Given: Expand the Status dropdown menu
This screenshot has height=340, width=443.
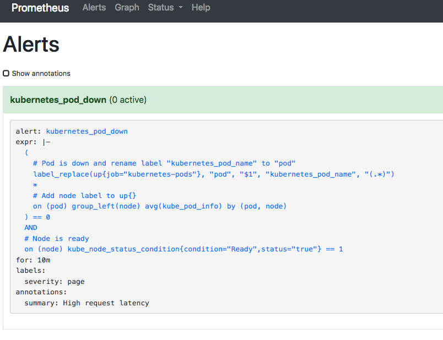Looking at the screenshot, I should (x=165, y=7).
